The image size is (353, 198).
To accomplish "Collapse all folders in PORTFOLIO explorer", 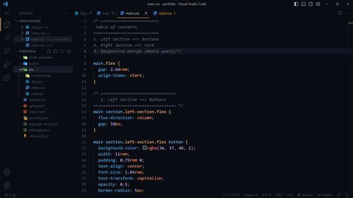I will coord(68,51).
